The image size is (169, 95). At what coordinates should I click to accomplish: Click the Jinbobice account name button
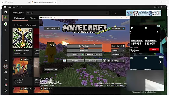[50, 28]
